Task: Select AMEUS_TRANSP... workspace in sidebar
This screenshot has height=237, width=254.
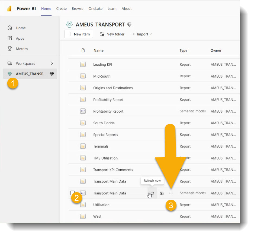Action: tap(30, 74)
